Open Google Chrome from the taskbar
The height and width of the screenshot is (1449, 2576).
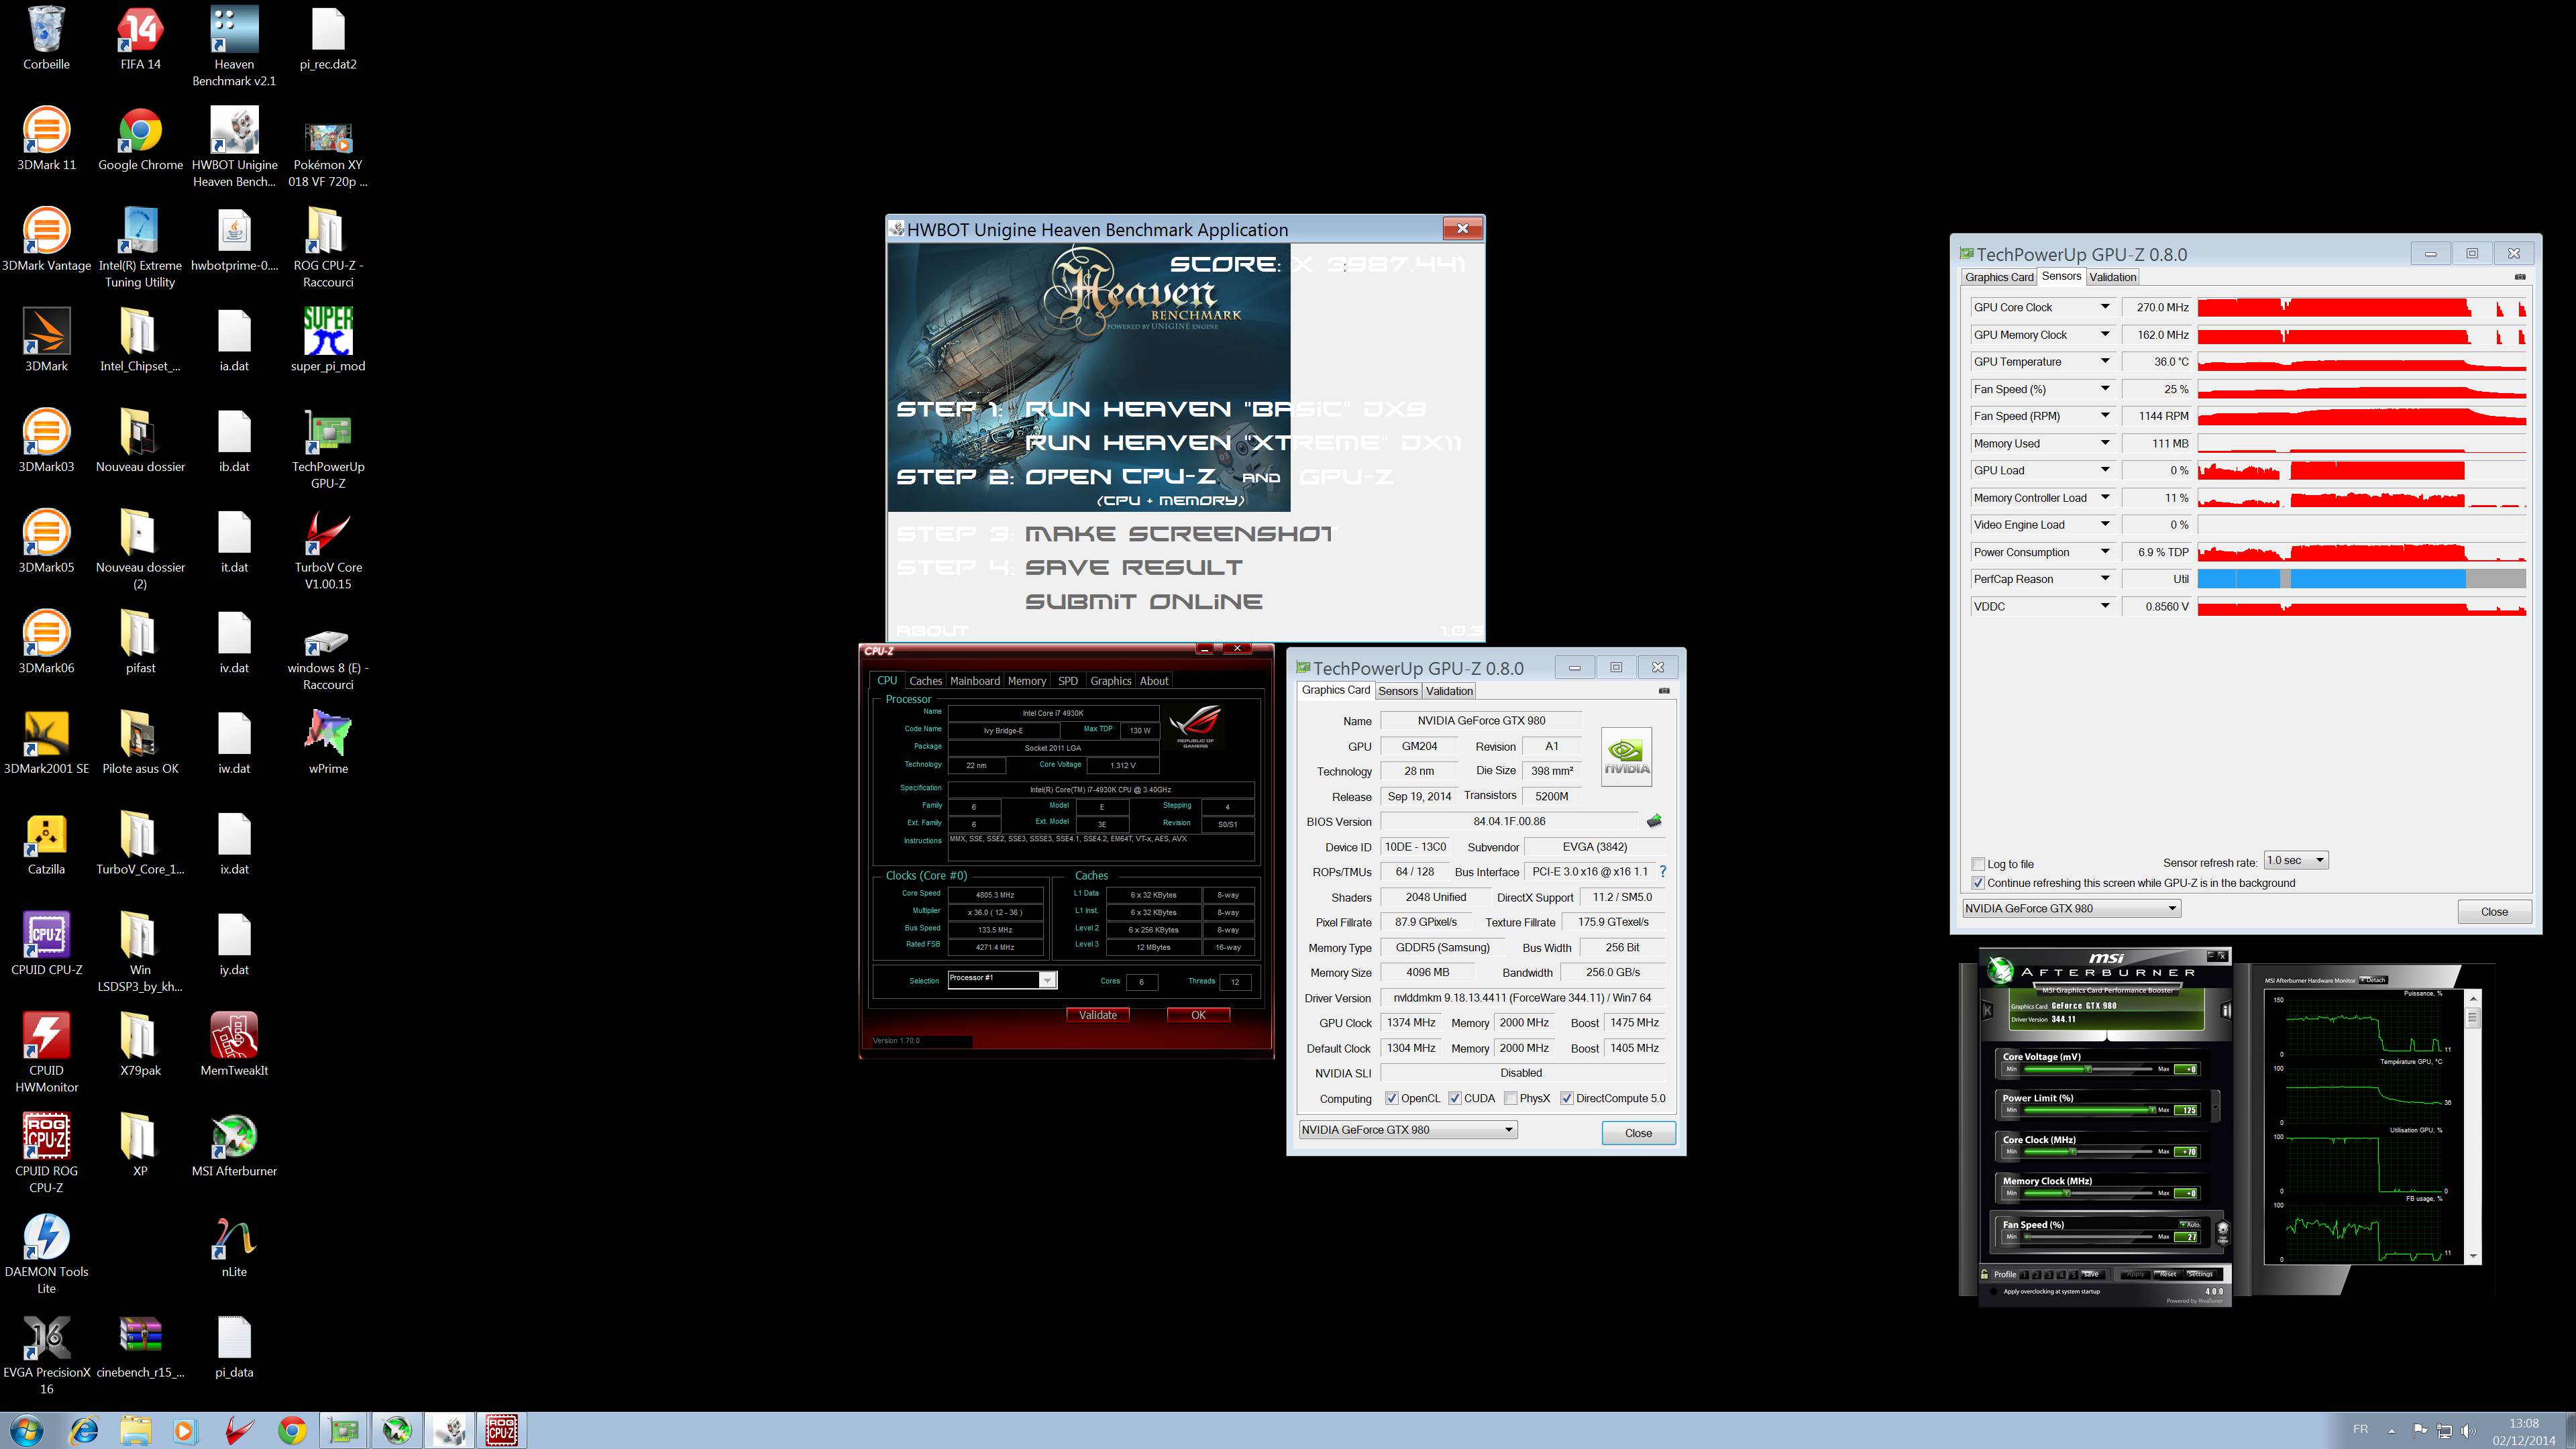[292, 1431]
